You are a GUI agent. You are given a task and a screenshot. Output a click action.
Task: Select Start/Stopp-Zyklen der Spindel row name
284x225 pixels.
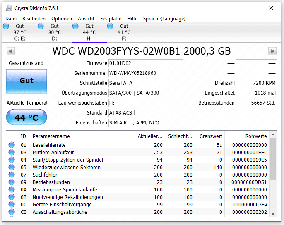pos(68,160)
